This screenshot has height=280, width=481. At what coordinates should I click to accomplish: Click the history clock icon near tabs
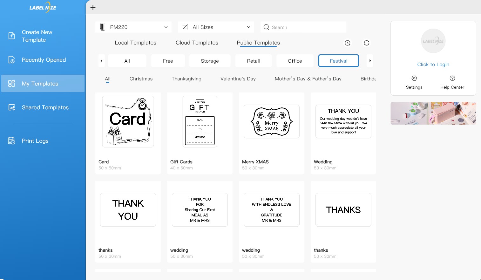pyautogui.click(x=348, y=43)
